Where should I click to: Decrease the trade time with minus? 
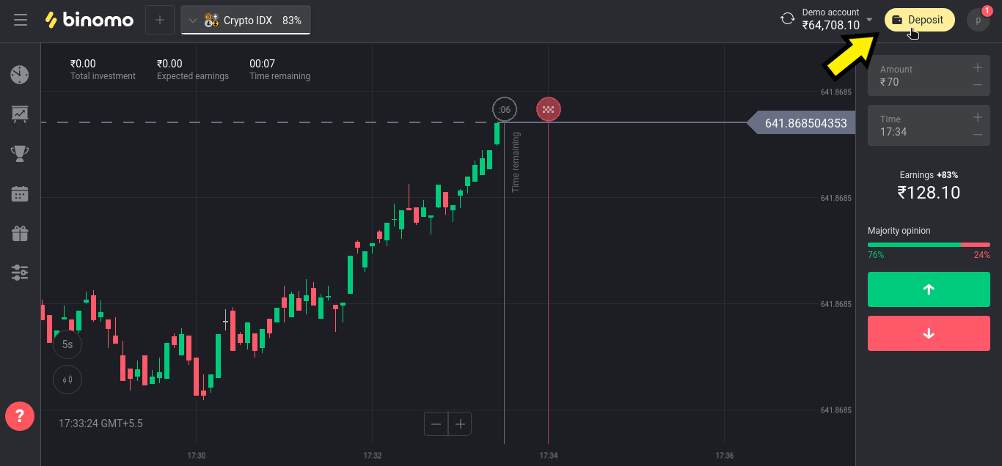tap(977, 134)
